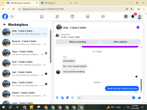The width and height of the screenshot is (147, 110).
Task: Open tab search dropdown arrow
Action: click(x=3, y=3)
